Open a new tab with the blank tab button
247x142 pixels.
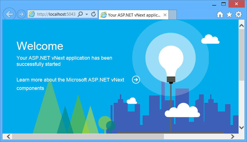[x=173, y=15]
